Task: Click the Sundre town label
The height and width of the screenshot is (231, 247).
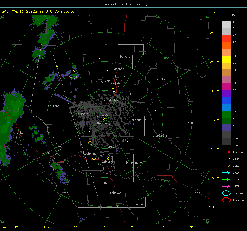Action: click(83, 114)
